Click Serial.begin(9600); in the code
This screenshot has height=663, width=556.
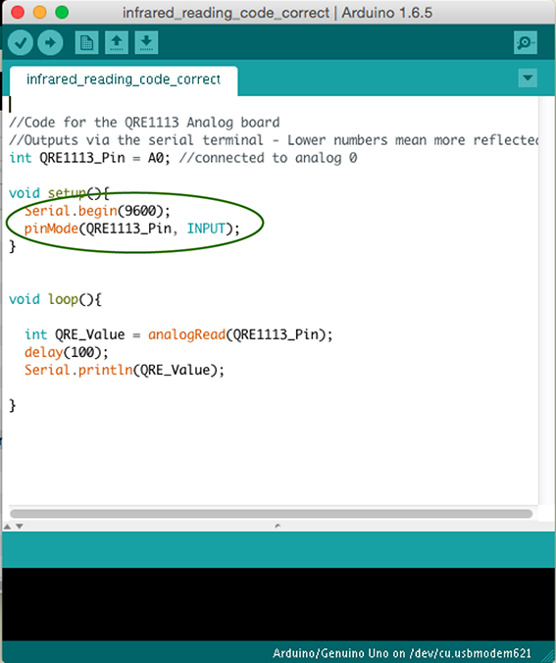point(97,211)
